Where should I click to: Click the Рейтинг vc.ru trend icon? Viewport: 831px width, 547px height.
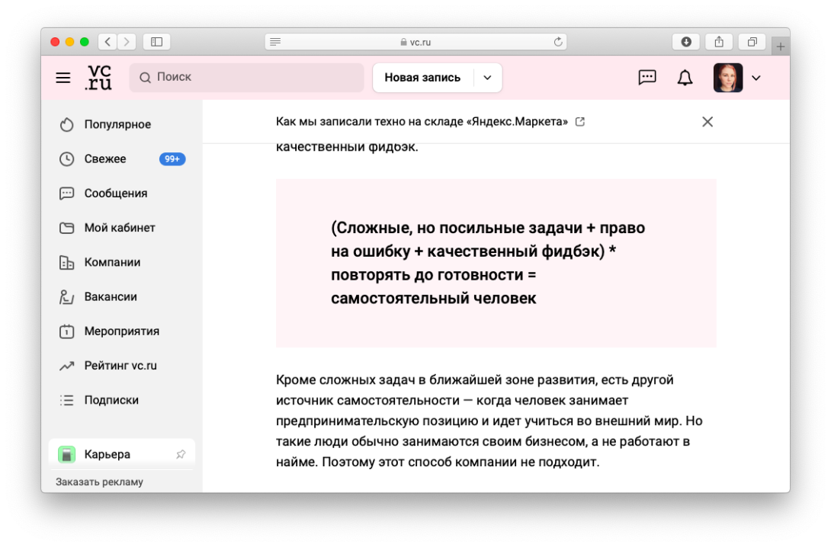pos(67,366)
